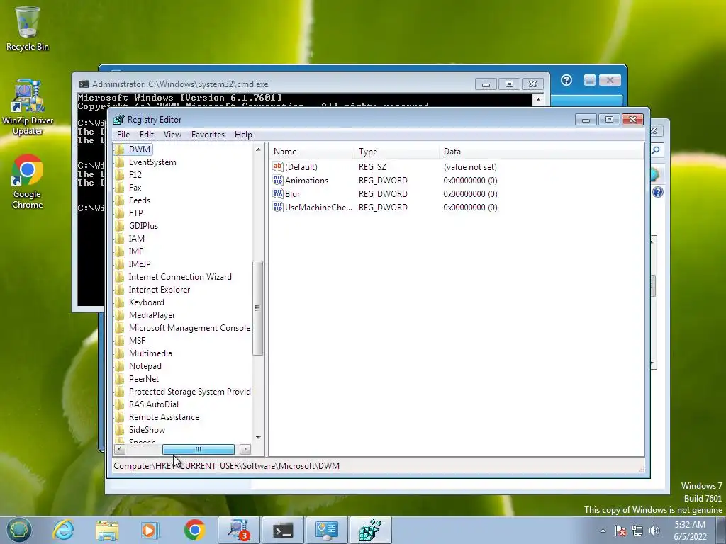This screenshot has height=544, width=726.
Task: Select the MediaPlayer key
Action: (152, 315)
